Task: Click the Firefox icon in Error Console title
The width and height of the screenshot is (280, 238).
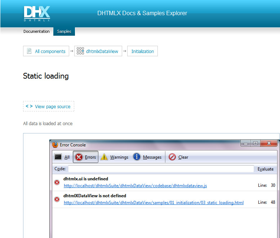Action: 55,145
